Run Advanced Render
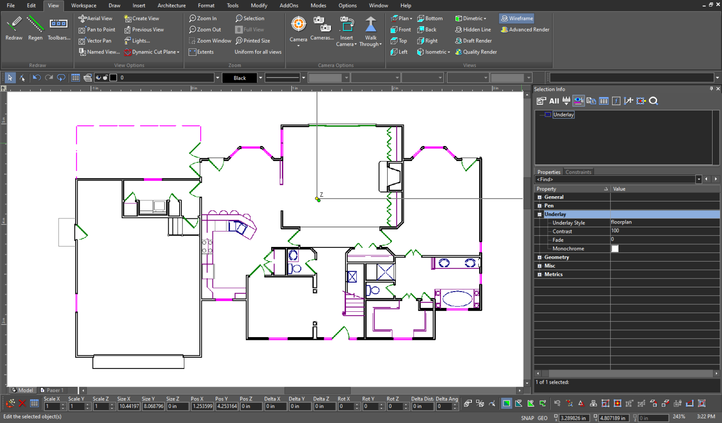 click(x=525, y=29)
